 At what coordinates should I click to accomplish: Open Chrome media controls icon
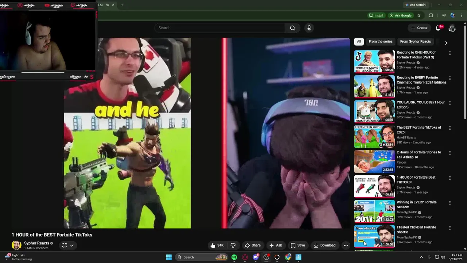pyautogui.click(x=444, y=15)
